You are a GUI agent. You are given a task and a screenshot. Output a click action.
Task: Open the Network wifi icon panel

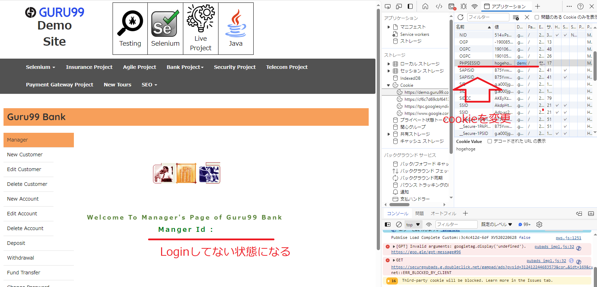tap(475, 6)
